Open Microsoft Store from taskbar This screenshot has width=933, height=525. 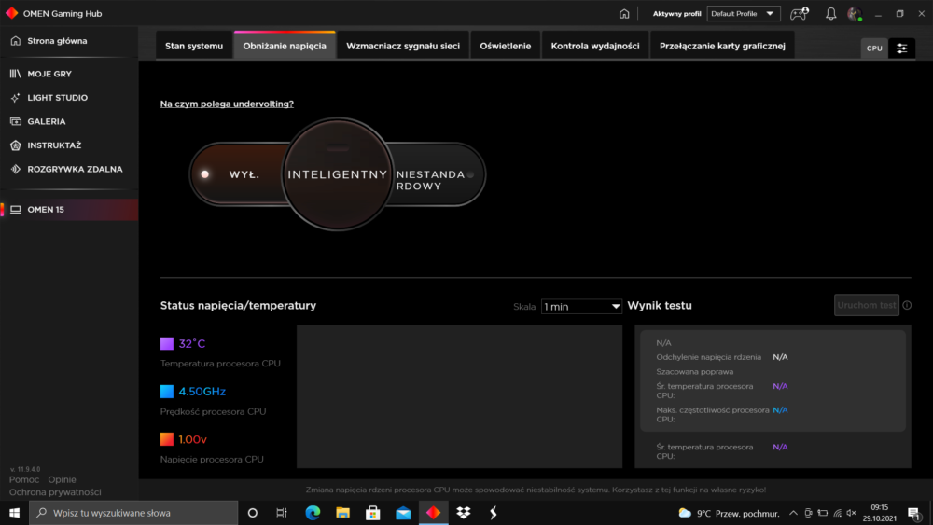click(x=372, y=513)
